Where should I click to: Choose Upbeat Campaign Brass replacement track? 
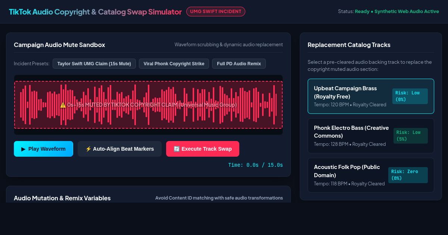[371, 96]
